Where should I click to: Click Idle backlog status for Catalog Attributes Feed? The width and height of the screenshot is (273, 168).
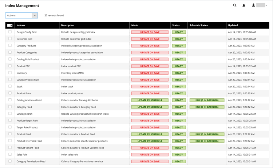207,100
